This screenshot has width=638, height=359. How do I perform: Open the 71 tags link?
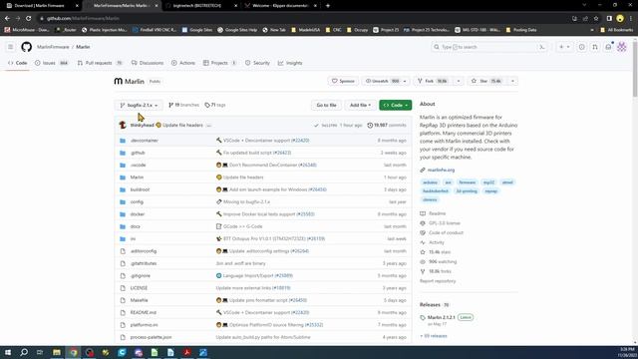(215, 105)
